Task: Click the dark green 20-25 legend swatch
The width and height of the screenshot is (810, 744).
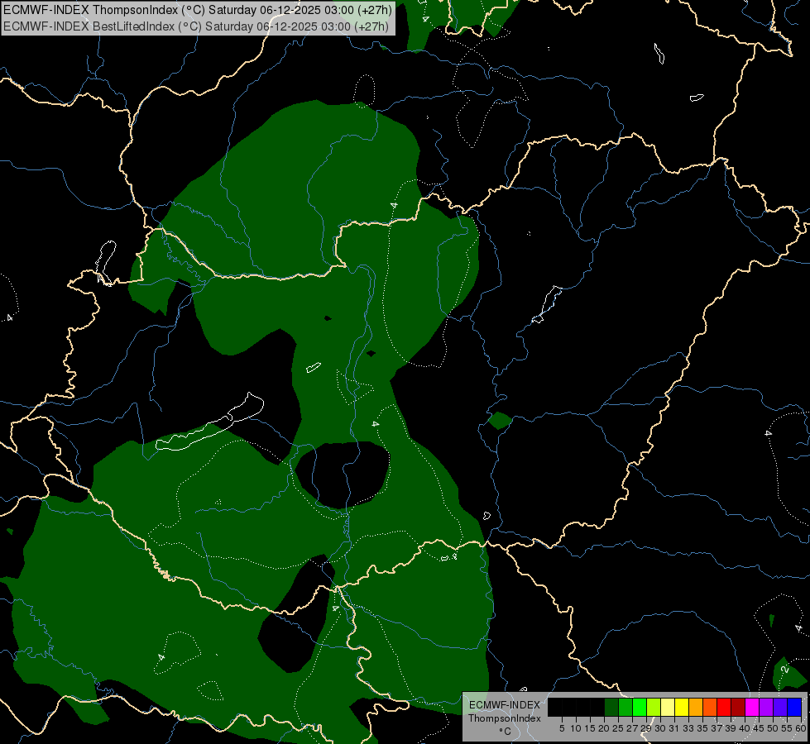Action: pos(611,707)
